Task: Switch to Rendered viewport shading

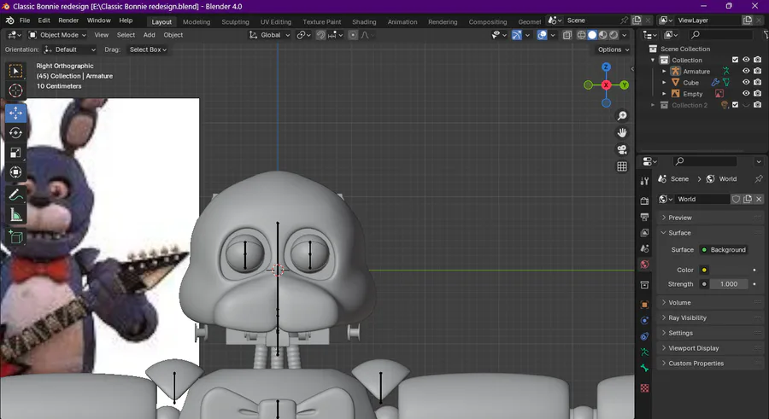Action: (x=613, y=35)
